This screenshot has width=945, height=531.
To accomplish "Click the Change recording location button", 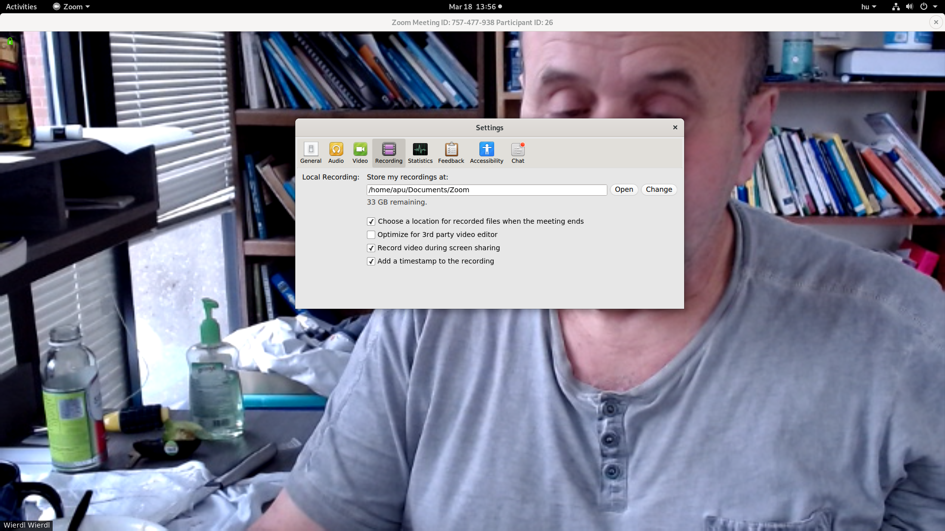I will 659,190.
